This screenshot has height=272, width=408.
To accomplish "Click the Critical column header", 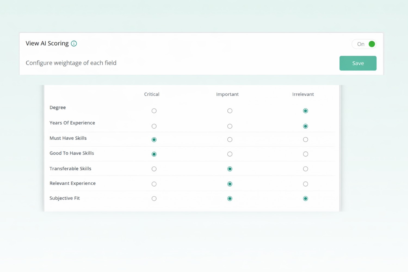I will 152,94.
